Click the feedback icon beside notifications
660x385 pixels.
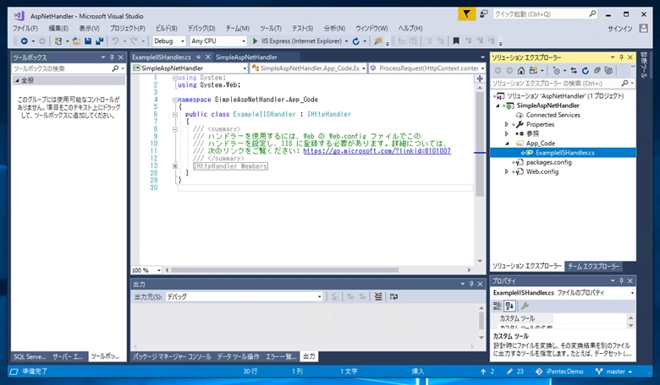coord(484,14)
